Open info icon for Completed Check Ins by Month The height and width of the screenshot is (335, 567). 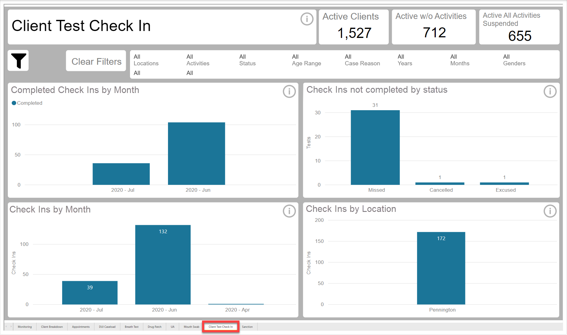pyautogui.click(x=289, y=91)
